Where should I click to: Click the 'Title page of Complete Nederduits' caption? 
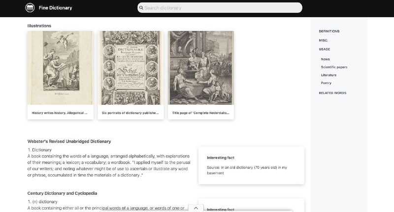[x=200, y=113]
